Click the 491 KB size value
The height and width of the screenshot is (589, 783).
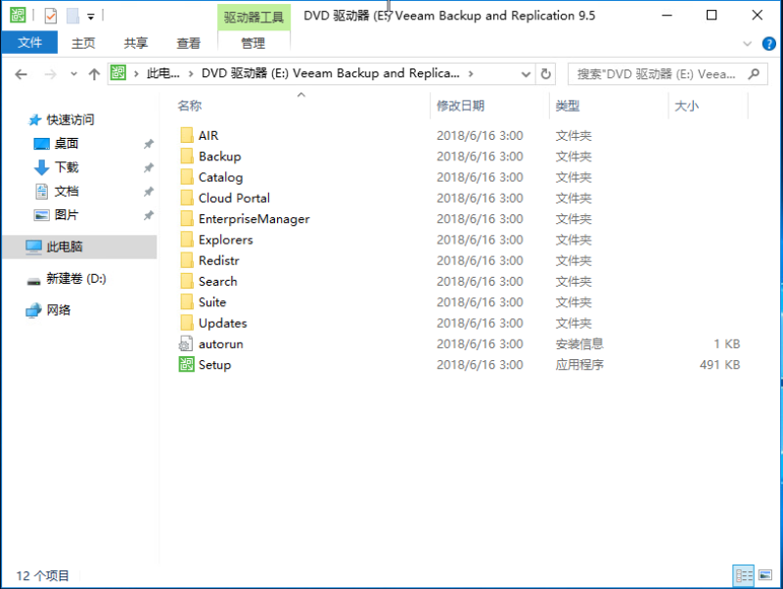pyautogui.click(x=719, y=365)
